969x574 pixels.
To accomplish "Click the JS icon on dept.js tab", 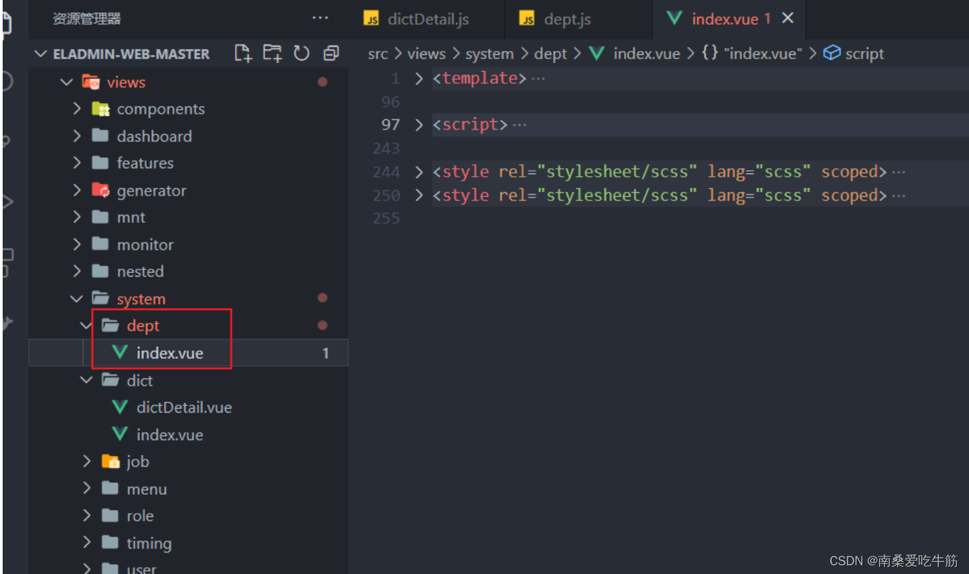I will (528, 19).
